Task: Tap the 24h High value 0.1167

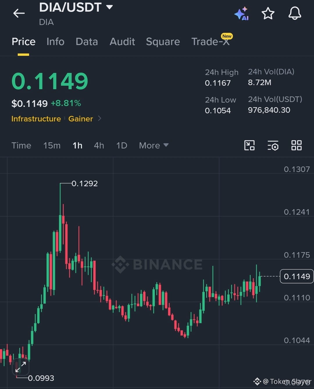Action: pos(218,83)
